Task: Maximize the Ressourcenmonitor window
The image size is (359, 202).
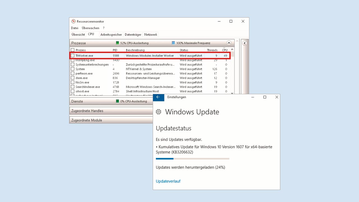Action: click(231, 21)
